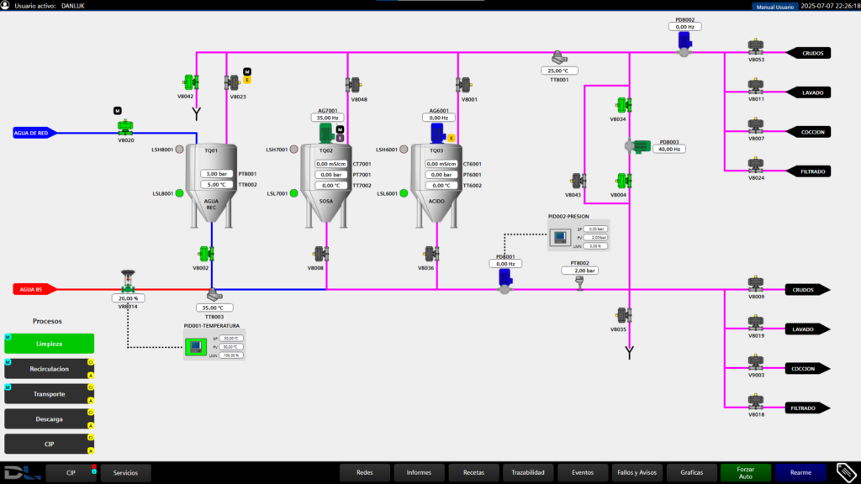Open pump PD8003 icon

click(637, 146)
